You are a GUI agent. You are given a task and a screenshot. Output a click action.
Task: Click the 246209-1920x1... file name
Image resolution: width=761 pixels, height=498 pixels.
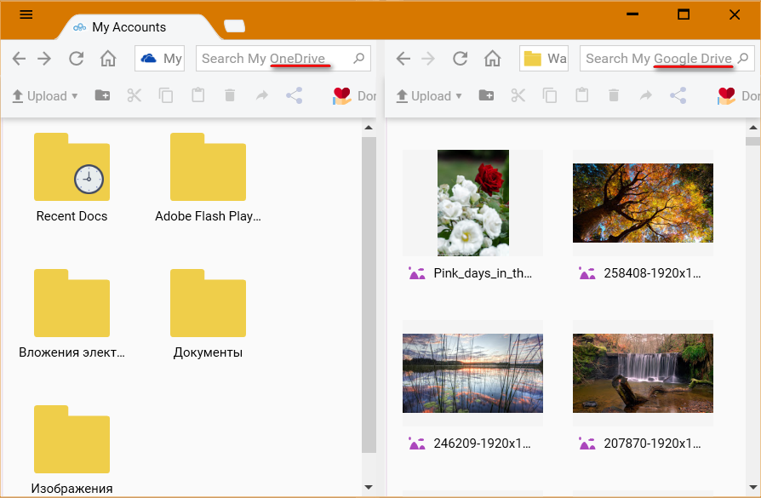482,444
